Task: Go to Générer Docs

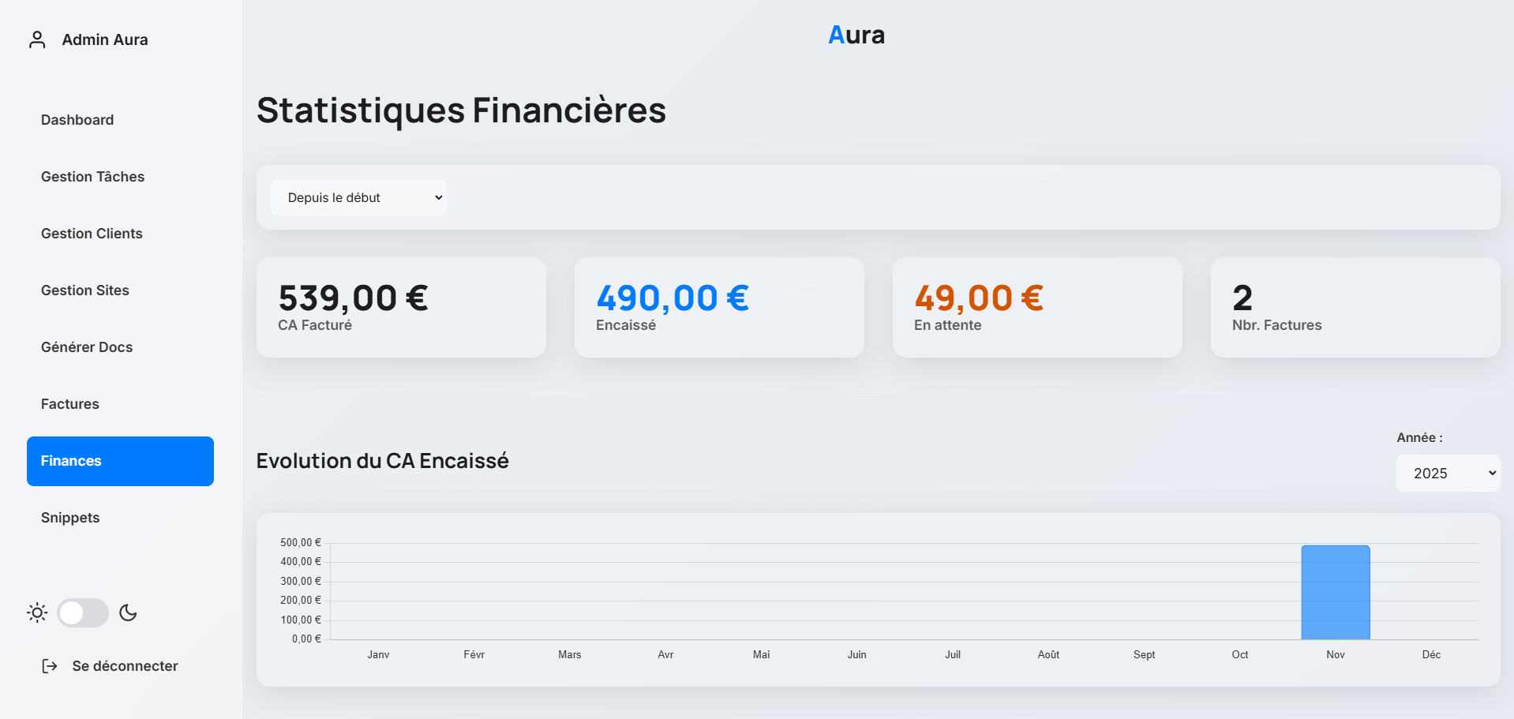Action: tap(87, 346)
